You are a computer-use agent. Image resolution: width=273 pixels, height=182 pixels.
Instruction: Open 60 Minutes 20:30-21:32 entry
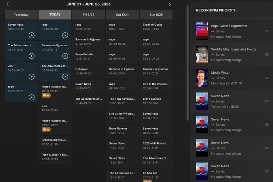(x=156, y=176)
